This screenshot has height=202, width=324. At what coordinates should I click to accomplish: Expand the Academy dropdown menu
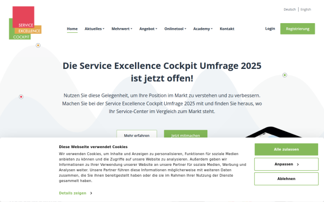click(x=202, y=29)
